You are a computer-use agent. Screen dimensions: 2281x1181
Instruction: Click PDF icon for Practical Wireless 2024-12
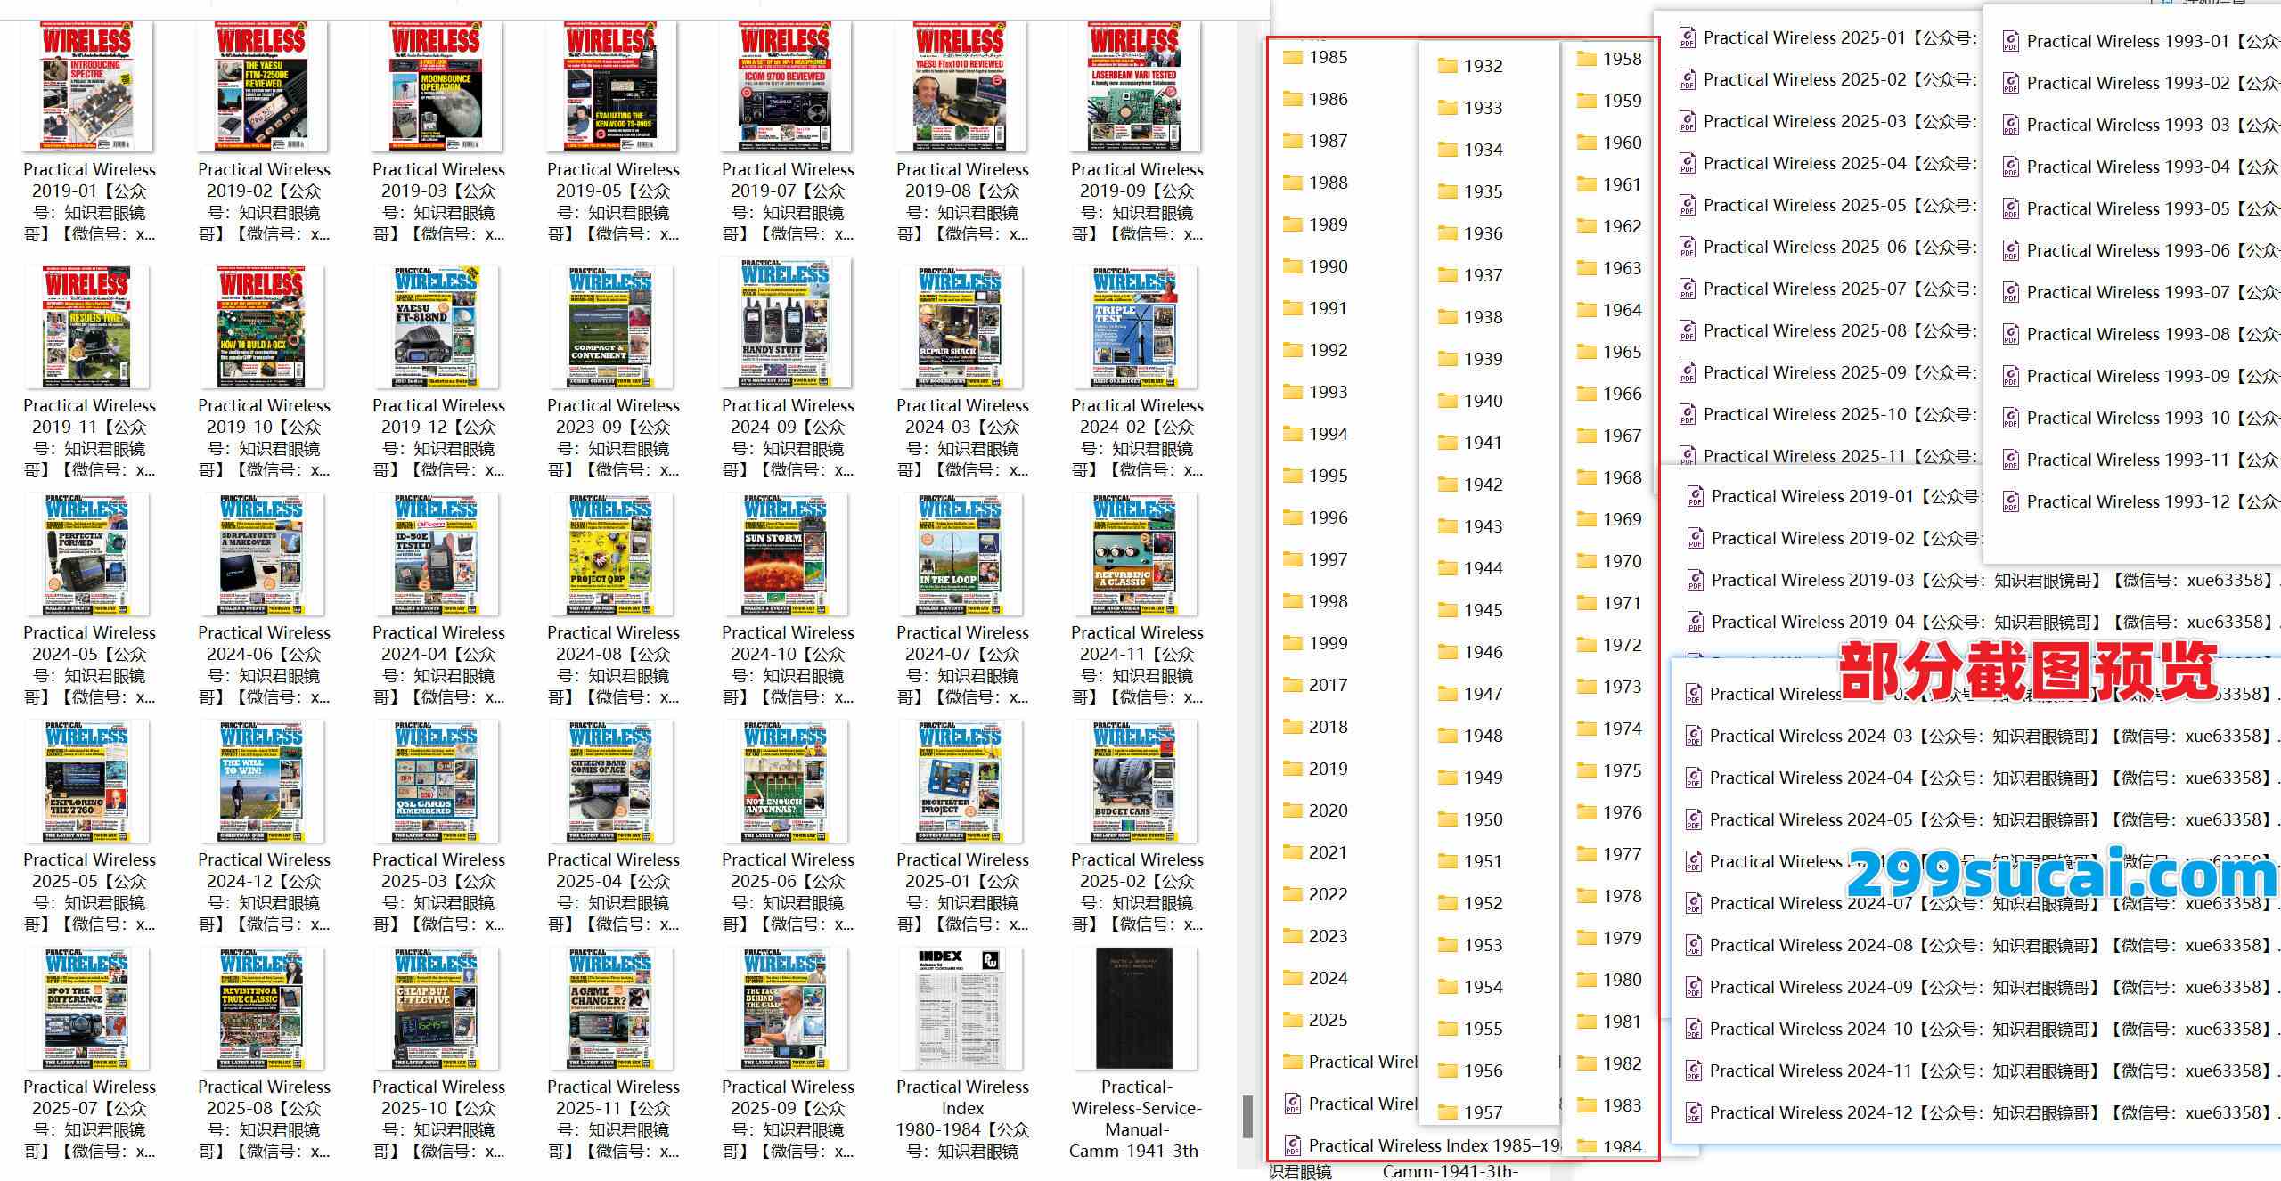tap(1693, 1113)
